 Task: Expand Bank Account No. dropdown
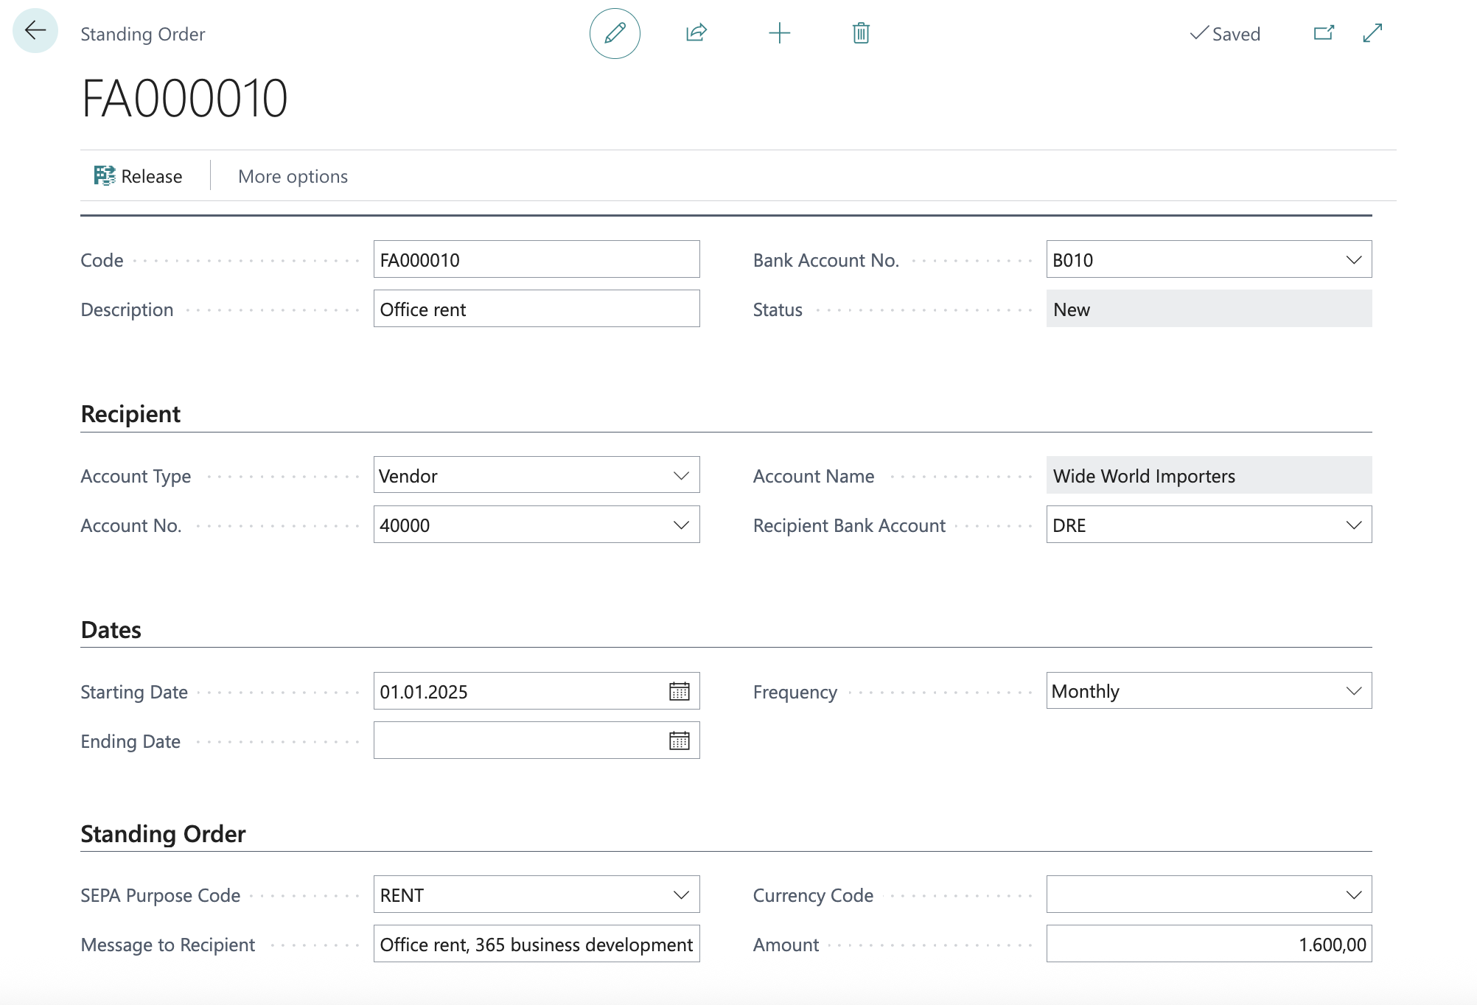pyautogui.click(x=1353, y=259)
